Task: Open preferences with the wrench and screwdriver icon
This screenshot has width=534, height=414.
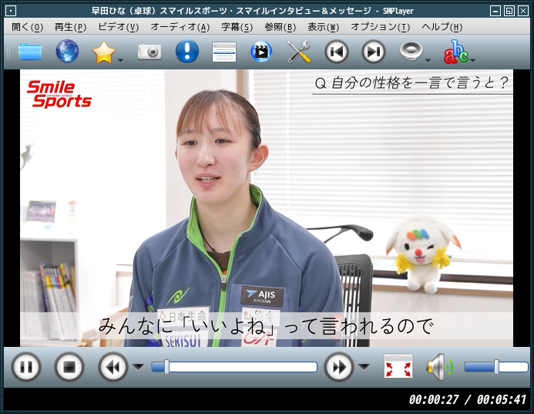Action: [299, 52]
